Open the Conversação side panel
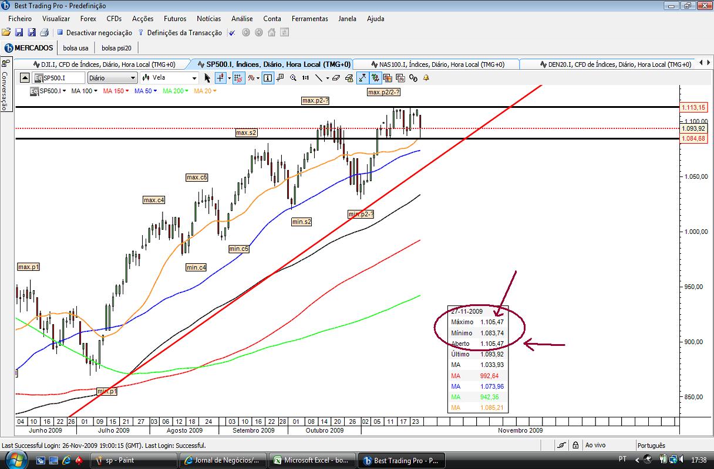 tap(5, 85)
